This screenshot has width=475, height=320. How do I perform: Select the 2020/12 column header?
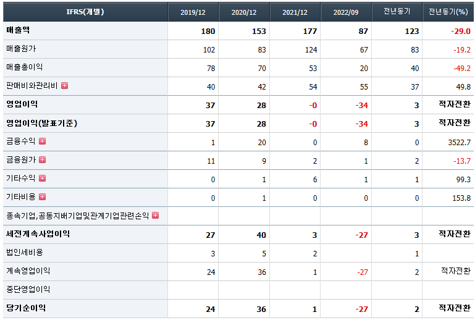pyautogui.click(x=244, y=12)
